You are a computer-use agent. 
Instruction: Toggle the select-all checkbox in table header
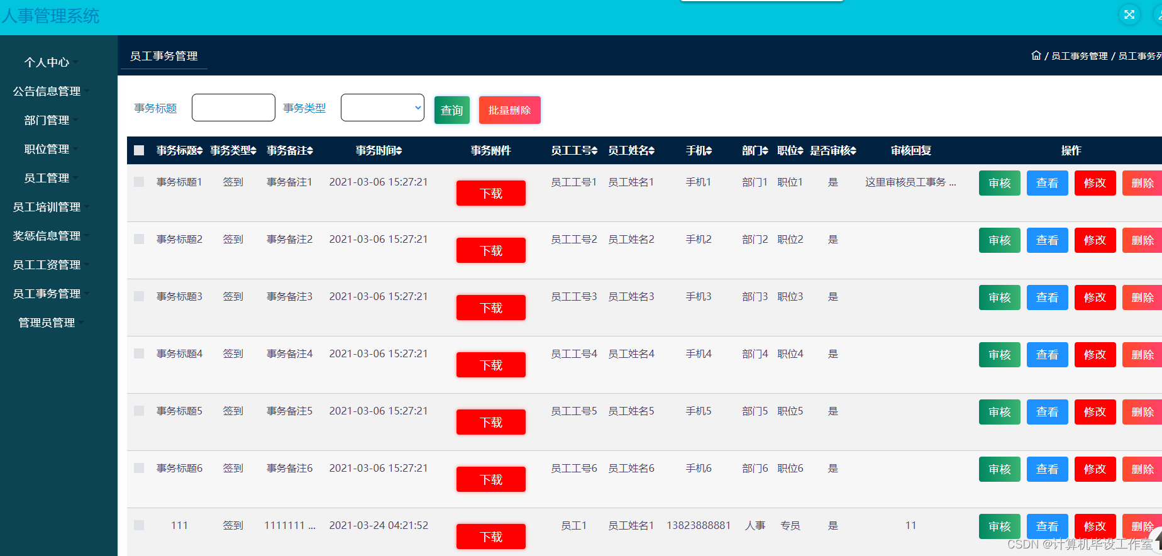tap(139, 150)
